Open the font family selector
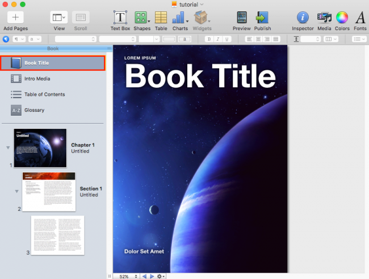369x279 pixels. click(76, 39)
